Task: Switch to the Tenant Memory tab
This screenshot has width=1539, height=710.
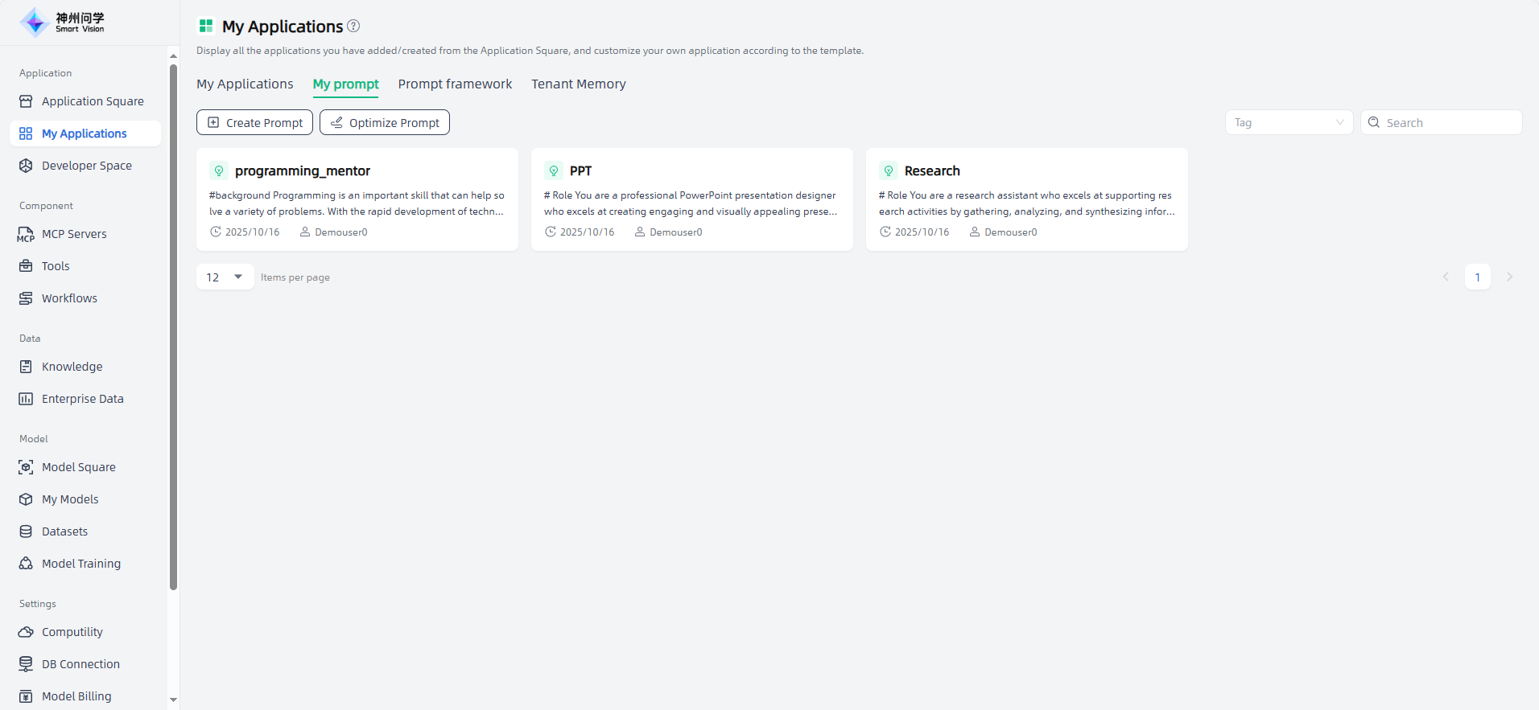Action: coord(578,84)
